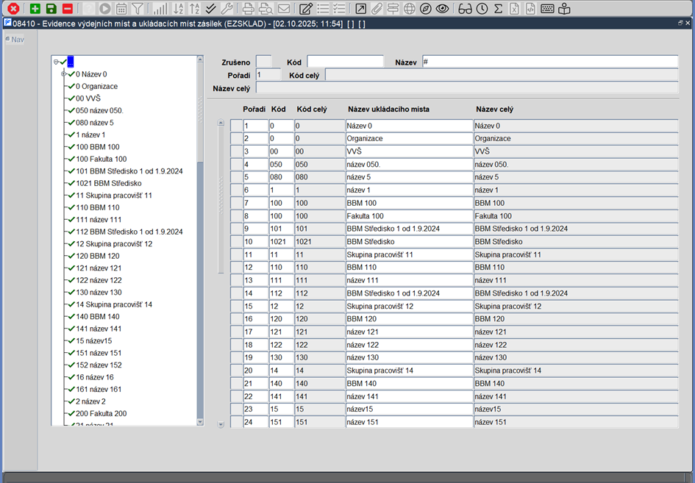Click the row selector box for Organizace row
The height and width of the screenshot is (483, 695).
click(x=236, y=138)
